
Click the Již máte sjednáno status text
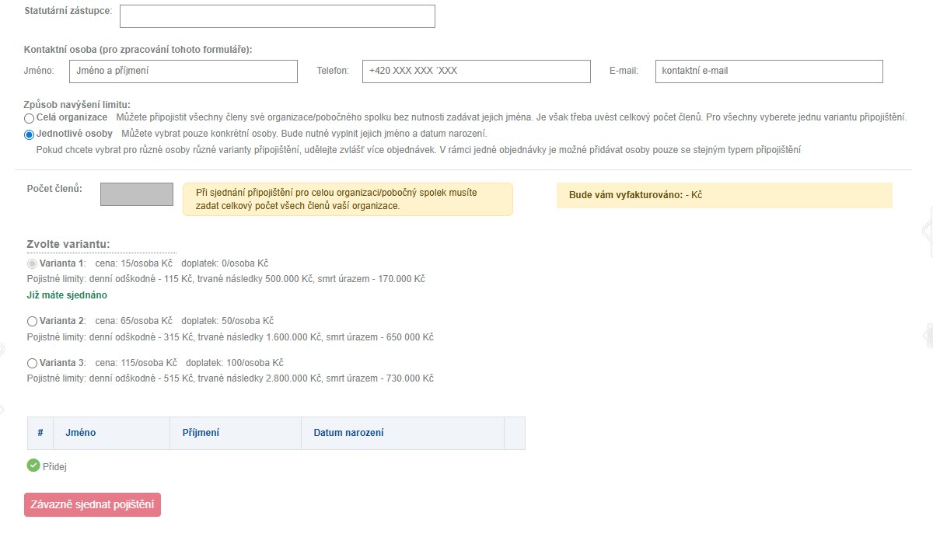point(67,295)
